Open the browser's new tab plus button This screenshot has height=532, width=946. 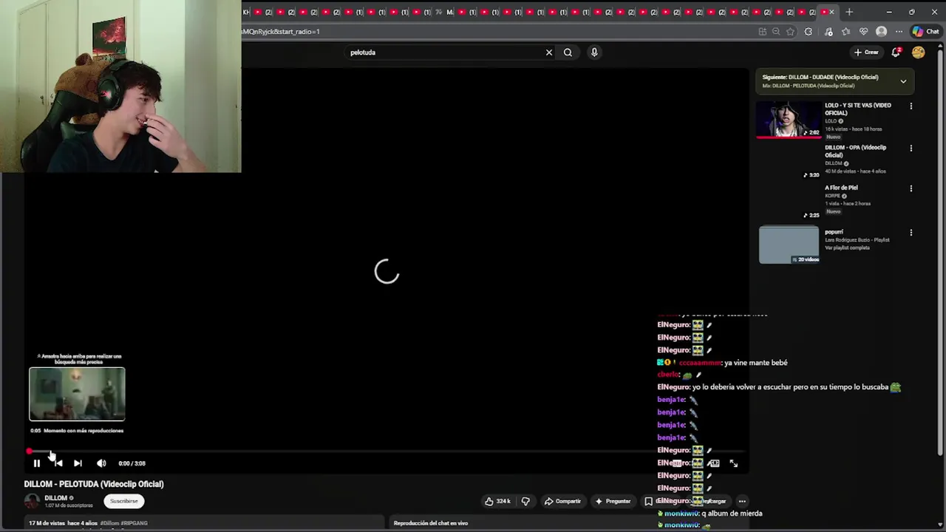(849, 12)
